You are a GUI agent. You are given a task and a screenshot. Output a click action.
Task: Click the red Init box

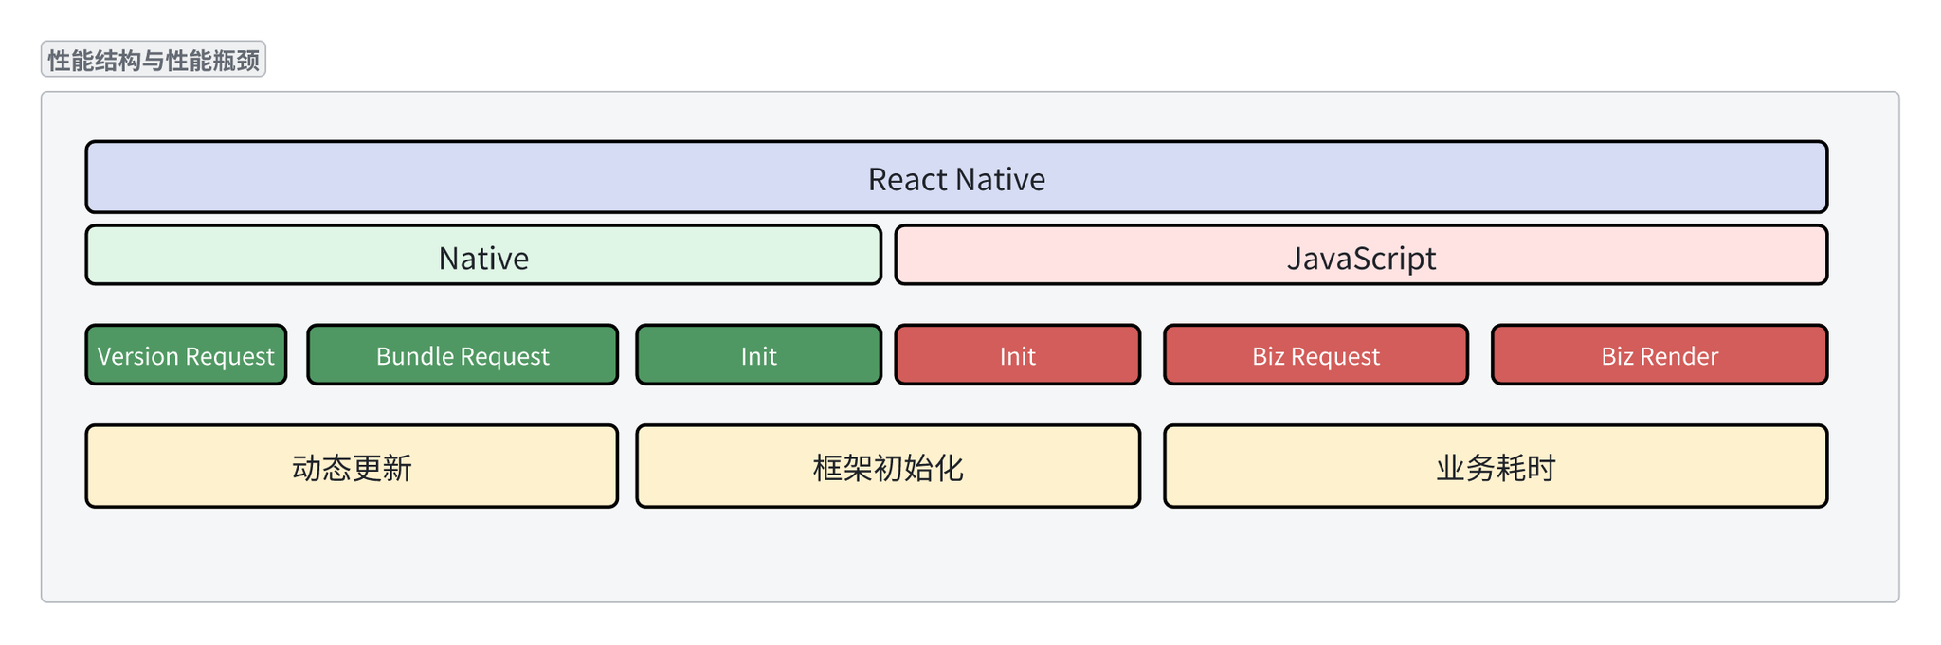(1017, 355)
